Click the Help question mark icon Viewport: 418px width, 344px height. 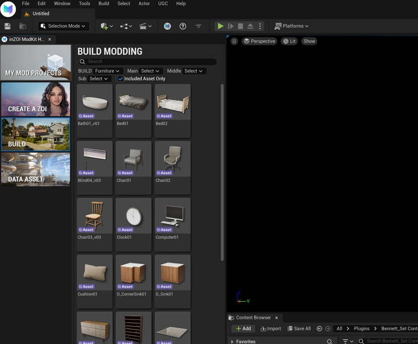182,26
